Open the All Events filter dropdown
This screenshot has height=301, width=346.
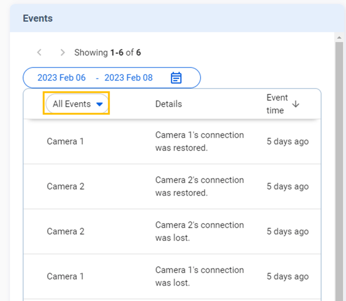[77, 104]
